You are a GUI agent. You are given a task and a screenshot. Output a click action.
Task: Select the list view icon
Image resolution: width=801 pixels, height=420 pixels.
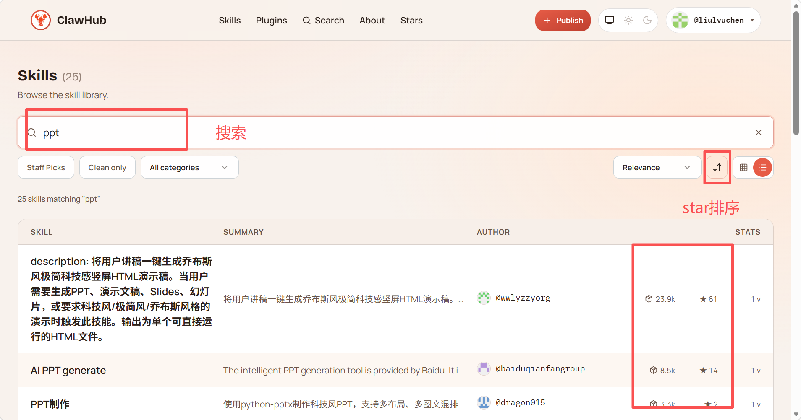pyautogui.click(x=763, y=167)
